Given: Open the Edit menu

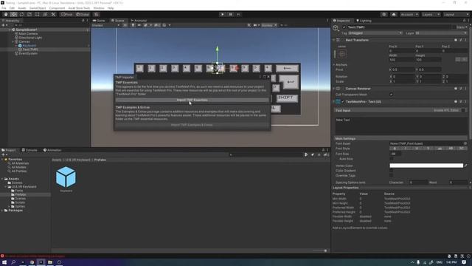Looking at the screenshot, I should pyautogui.click(x=12, y=8).
